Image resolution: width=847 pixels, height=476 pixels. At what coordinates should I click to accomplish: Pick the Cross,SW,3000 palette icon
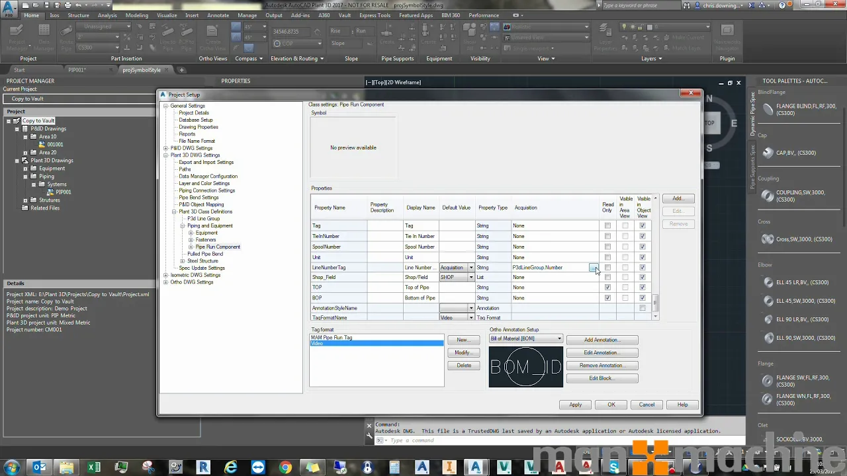point(768,239)
